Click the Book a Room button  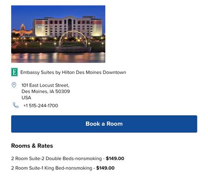pos(104,124)
